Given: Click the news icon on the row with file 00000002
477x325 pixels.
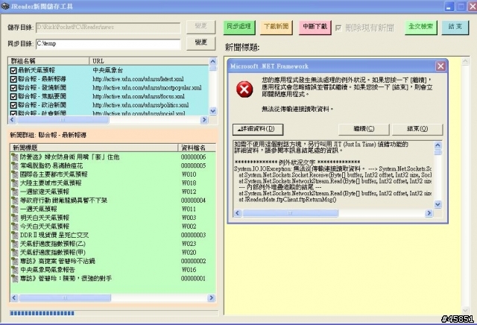Looking at the screenshot, I should (x=15, y=262).
